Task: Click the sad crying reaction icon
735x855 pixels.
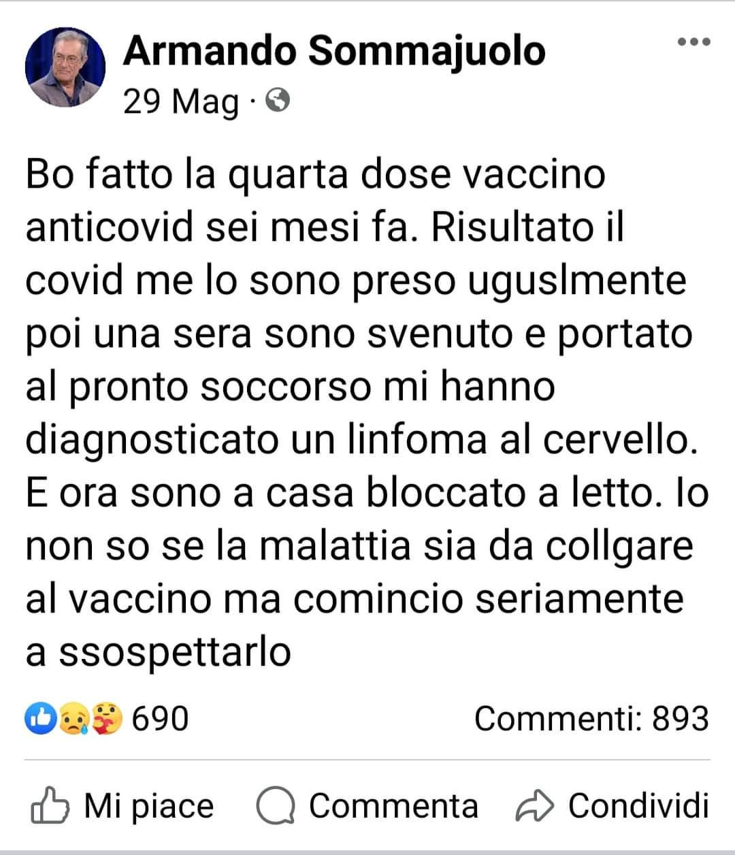Action: [72, 718]
